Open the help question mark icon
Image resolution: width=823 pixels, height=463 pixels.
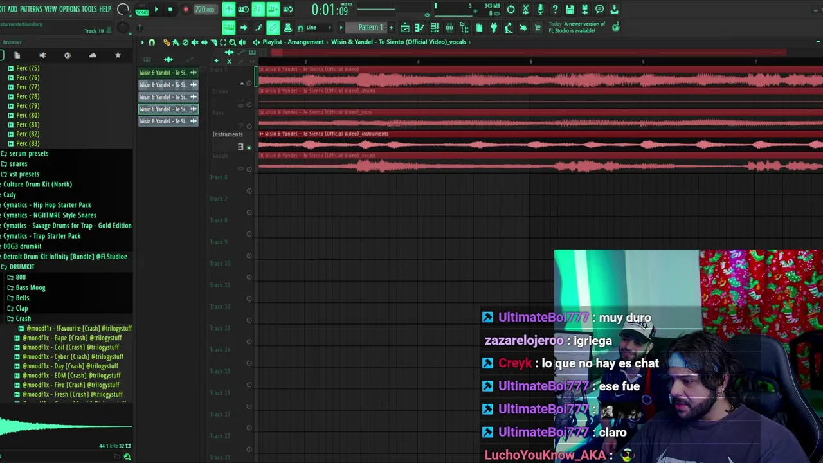(x=555, y=9)
